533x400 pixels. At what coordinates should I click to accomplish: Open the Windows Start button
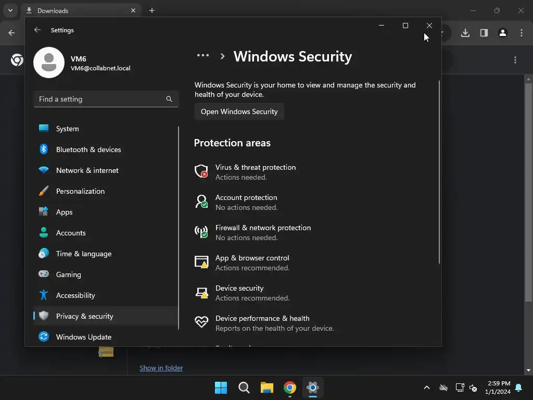(x=221, y=387)
